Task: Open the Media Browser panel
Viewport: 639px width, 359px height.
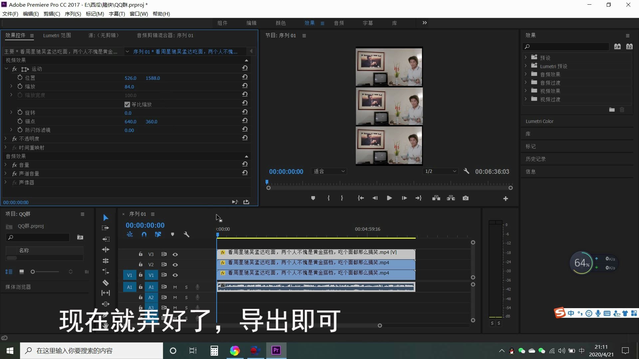Action: coord(18,287)
